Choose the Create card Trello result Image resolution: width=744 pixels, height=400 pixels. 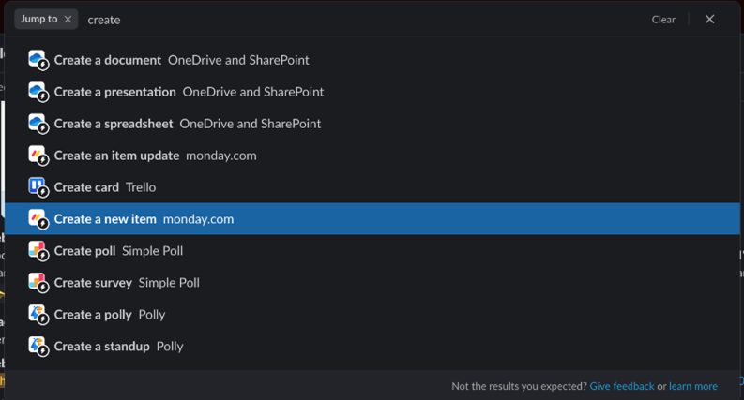tap(105, 187)
